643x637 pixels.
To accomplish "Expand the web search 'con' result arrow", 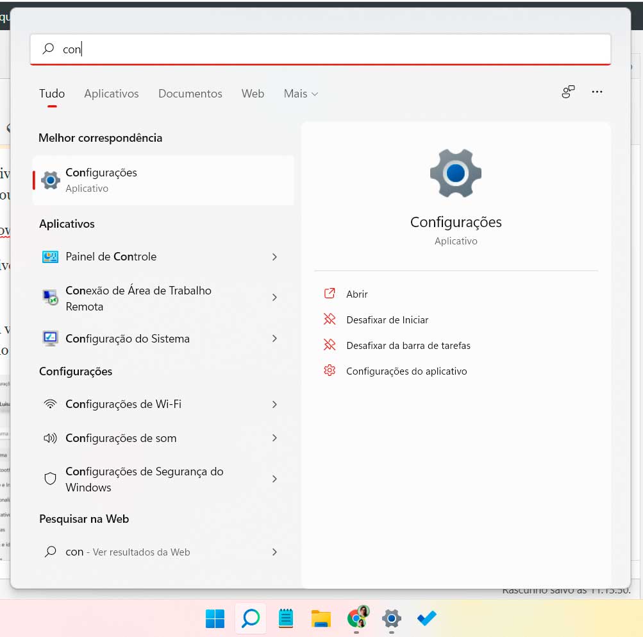I will pyautogui.click(x=274, y=552).
